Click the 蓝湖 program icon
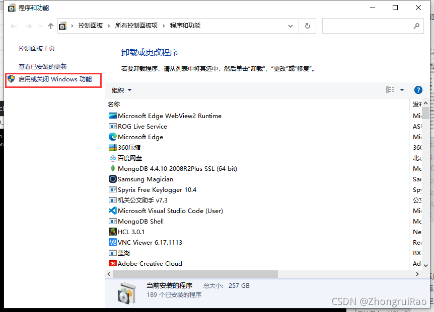This screenshot has width=434, height=312. coord(113,253)
